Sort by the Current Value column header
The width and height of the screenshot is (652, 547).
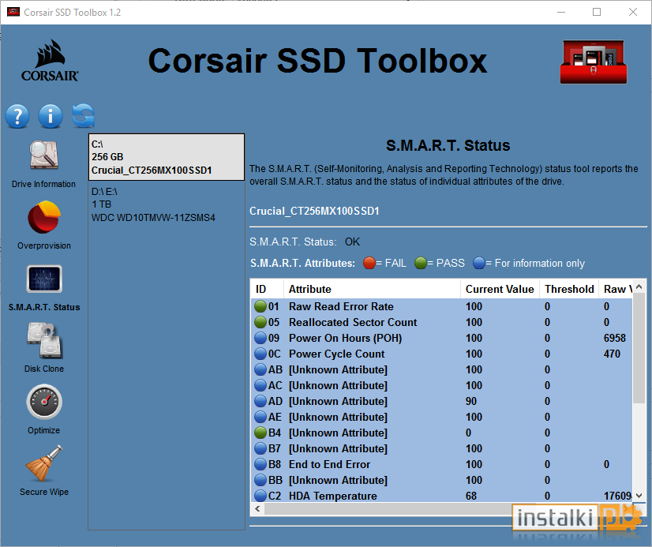(500, 289)
